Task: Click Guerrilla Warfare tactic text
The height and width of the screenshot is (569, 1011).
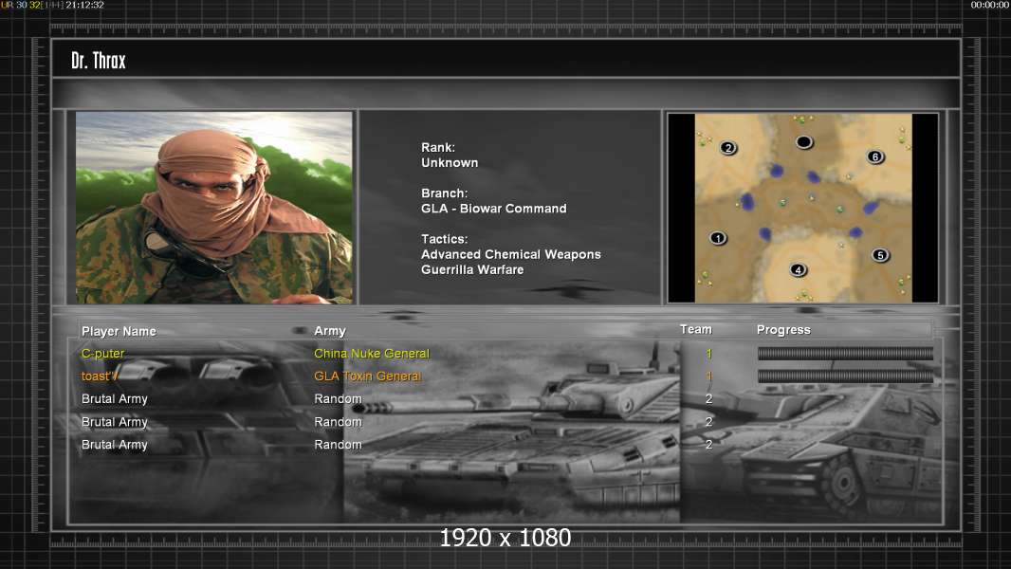Action: coord(472,270)
